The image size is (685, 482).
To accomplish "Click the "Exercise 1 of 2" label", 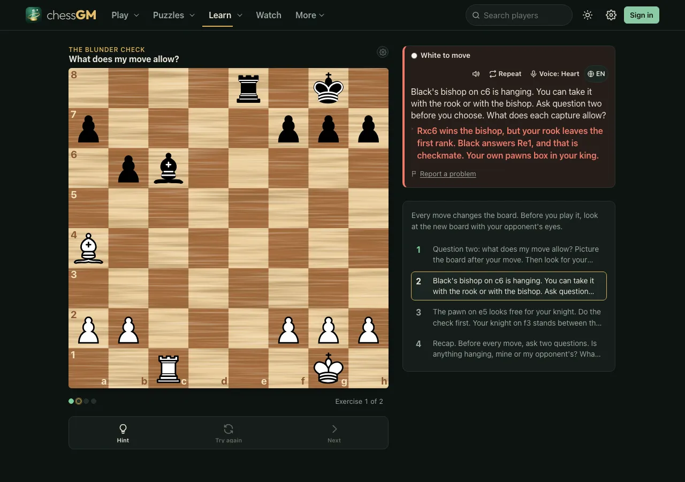I will (359, 401).
